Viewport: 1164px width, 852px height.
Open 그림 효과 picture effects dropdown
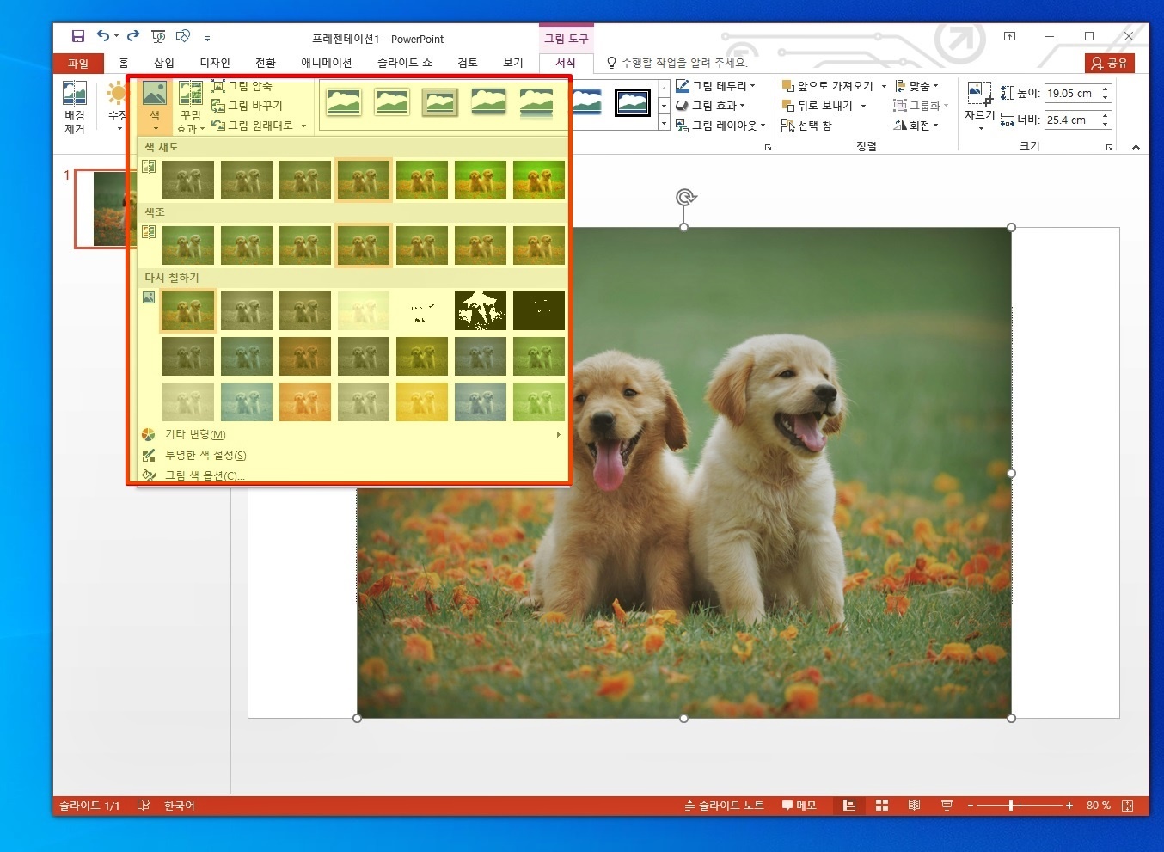(710, 106)
